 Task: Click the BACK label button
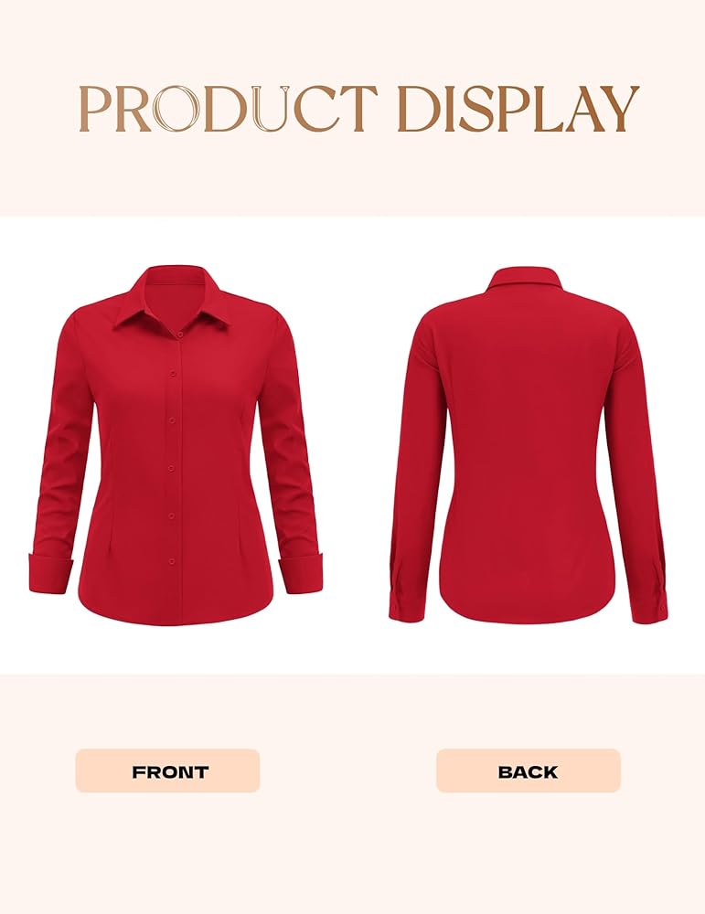pos(529,771)
